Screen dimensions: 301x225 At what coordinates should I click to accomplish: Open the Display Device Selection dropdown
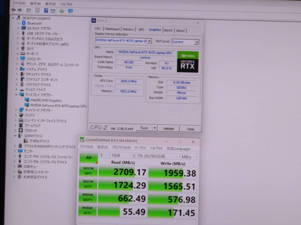(x=124, y=40)
